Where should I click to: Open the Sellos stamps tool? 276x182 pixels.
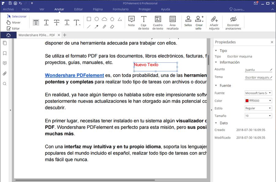(x=188, y=21)
